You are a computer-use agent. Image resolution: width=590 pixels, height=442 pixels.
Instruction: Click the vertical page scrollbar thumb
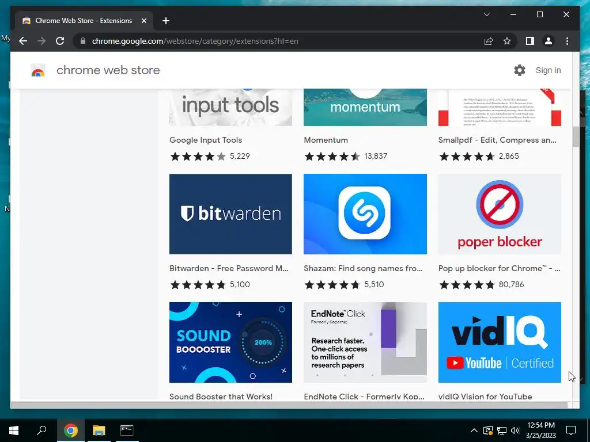point(576,137)
